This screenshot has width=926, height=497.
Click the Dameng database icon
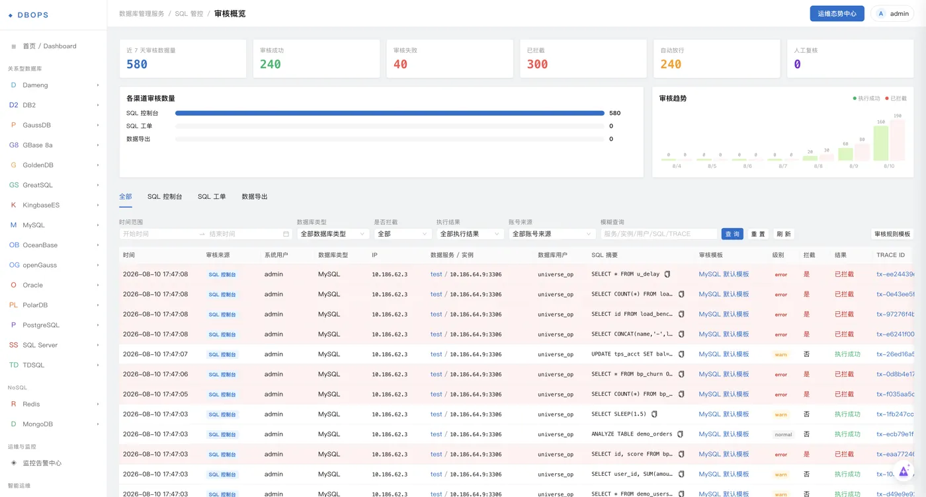coord(13,85)
